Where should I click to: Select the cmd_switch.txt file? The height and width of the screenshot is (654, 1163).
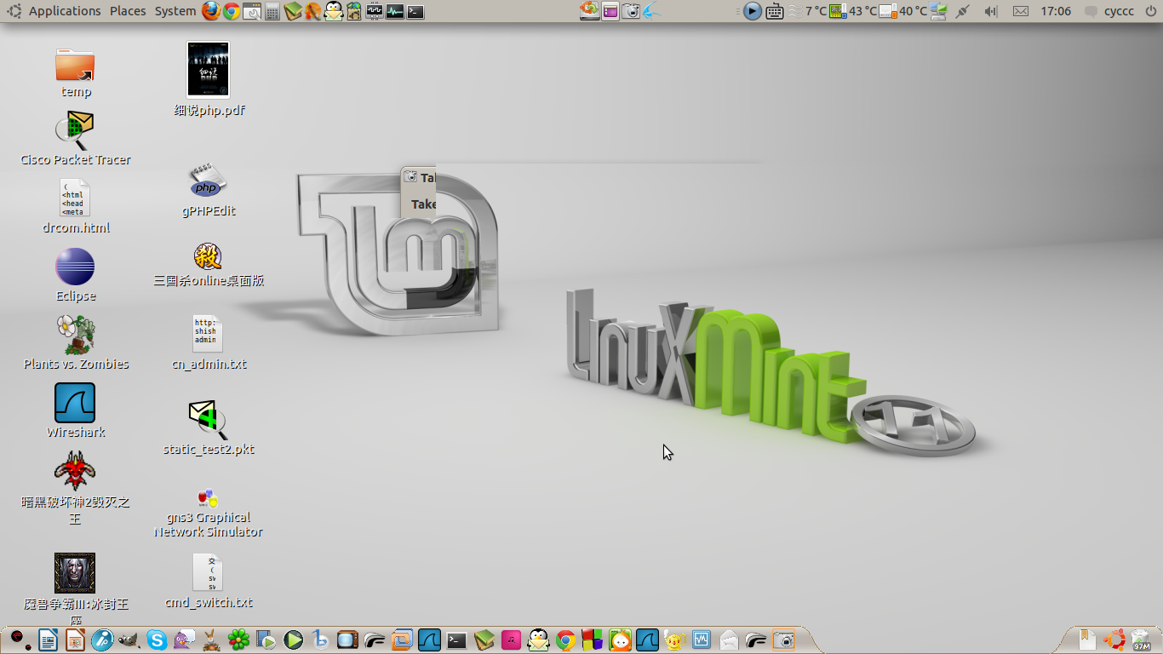coord(209,581)
